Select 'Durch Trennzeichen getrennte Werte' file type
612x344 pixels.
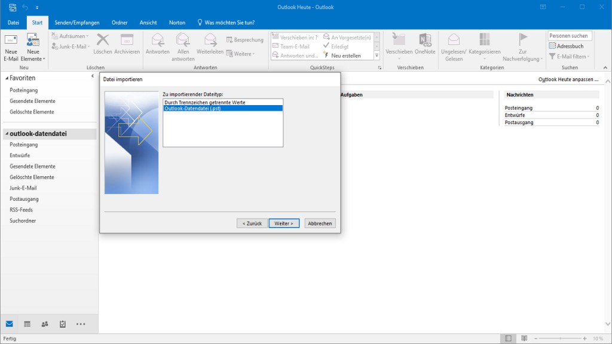204,103
